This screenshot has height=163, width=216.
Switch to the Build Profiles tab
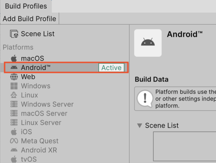point(26,6)
